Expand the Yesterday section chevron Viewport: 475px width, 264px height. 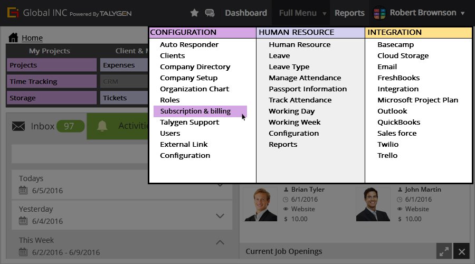click(220, 216)
